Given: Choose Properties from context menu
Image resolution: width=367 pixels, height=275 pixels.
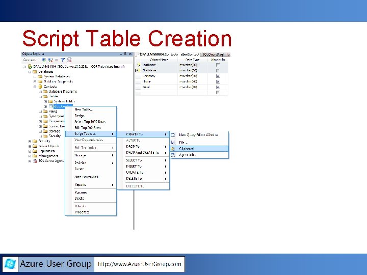Looking at the screenshot, I should tap(91, 212).
